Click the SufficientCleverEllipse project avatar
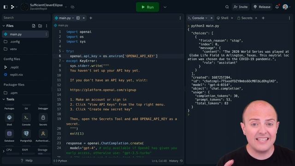This screenshot has width=295, height=166. tap(24, 7)
